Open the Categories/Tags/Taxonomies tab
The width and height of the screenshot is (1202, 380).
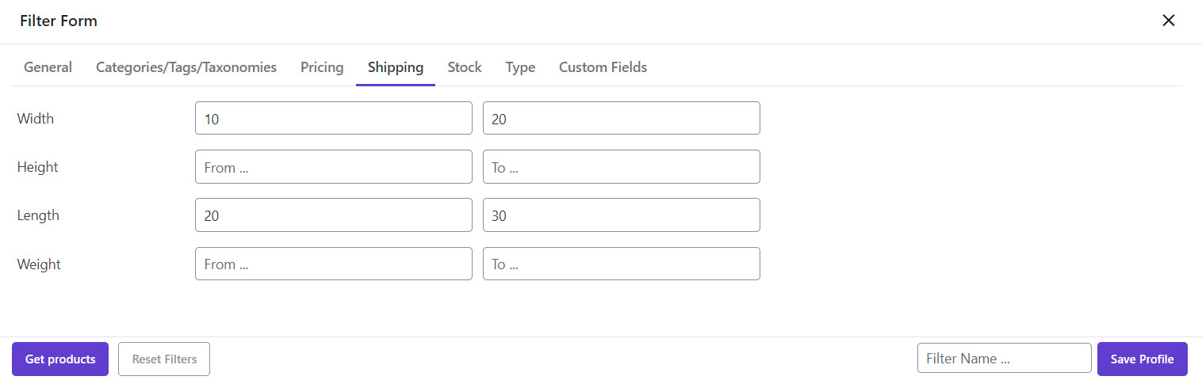186,67
